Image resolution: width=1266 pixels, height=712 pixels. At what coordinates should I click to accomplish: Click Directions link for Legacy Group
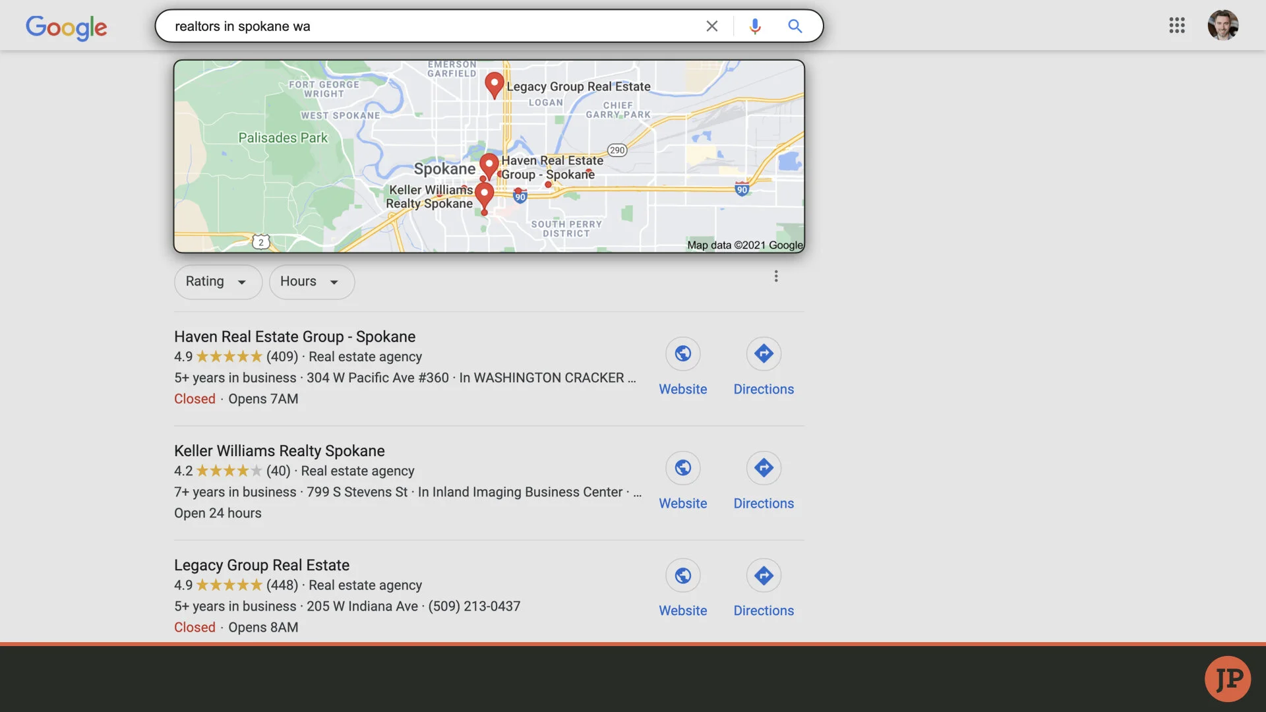764,610
